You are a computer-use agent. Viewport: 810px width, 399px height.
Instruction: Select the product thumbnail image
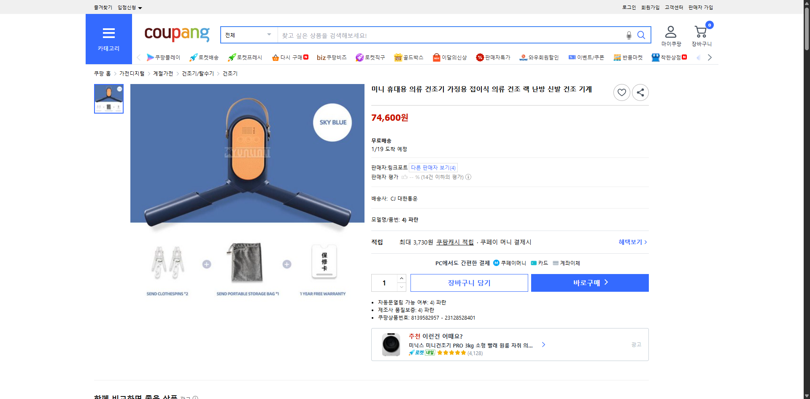tap(108, 98)
